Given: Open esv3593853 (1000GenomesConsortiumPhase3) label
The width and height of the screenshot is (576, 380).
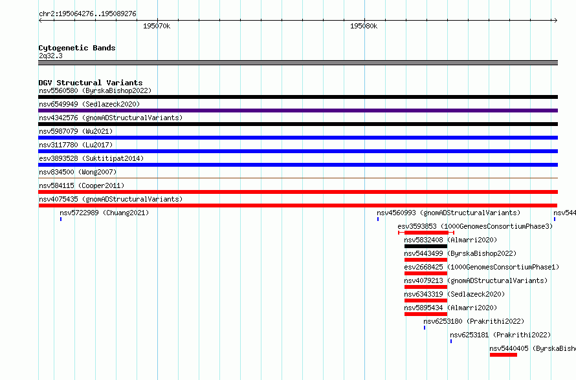Looking at the screenshot, I should [475, 226].
